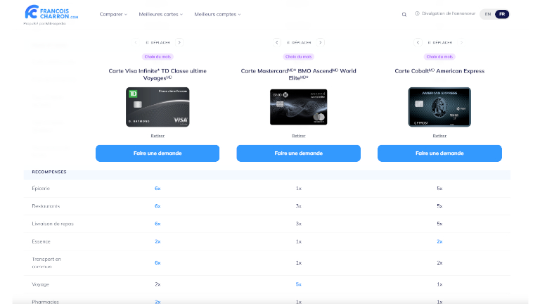The width and height of the screenshot is (540, 304).
Task: Select the Transport en commun row label
Action: coord(46,262)
